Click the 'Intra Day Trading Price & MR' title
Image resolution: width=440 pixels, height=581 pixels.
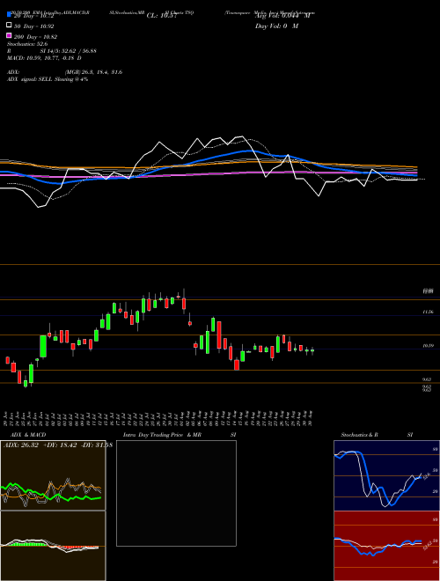pos(162,435)
